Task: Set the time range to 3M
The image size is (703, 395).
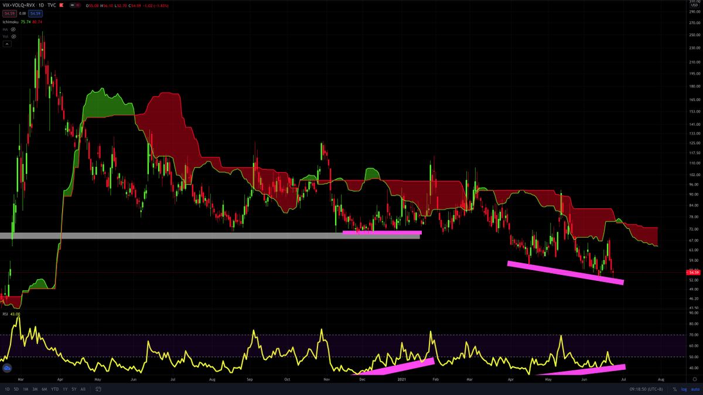Action: tap(35, 389)
